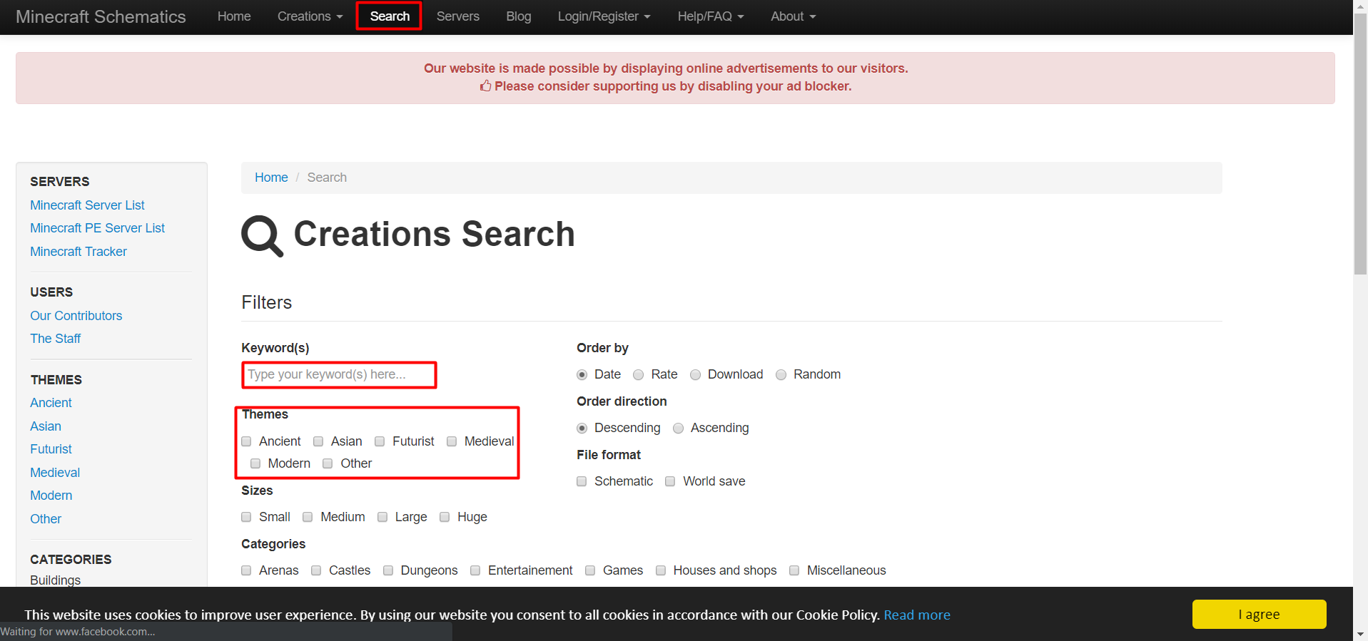Select the Search navbar item
The height and width of the screenshot is (641, 1368).
(390, 16)
